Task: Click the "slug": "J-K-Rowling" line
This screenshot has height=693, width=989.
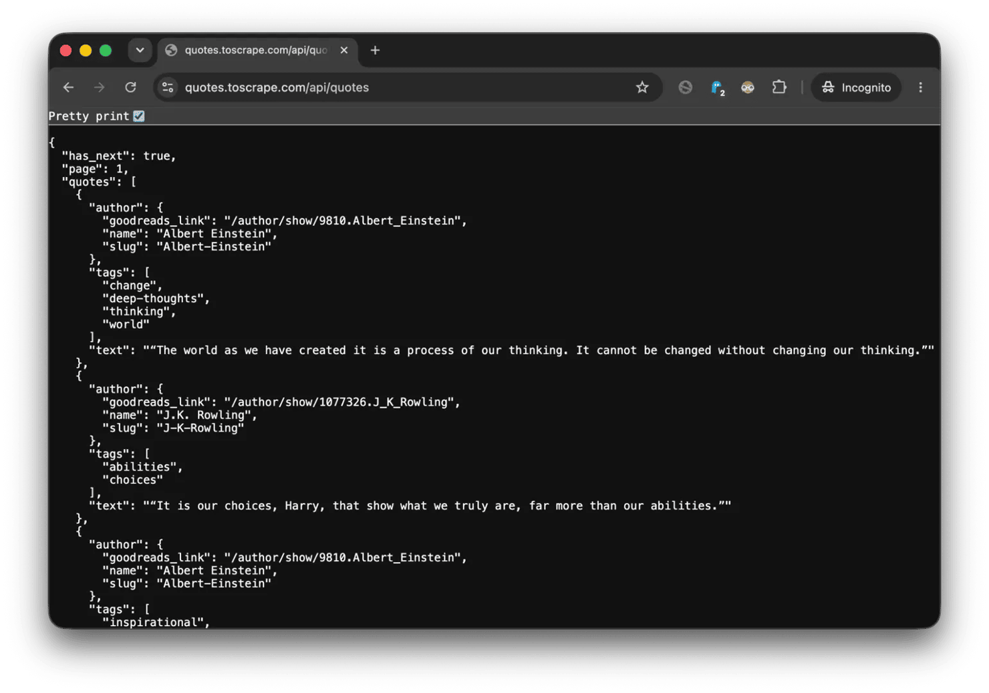Action: (173, 428)
